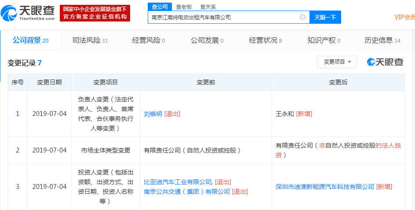Expand the 变更项目 filter dropdown
Screen dimensions: 415x210
[337, 62]
